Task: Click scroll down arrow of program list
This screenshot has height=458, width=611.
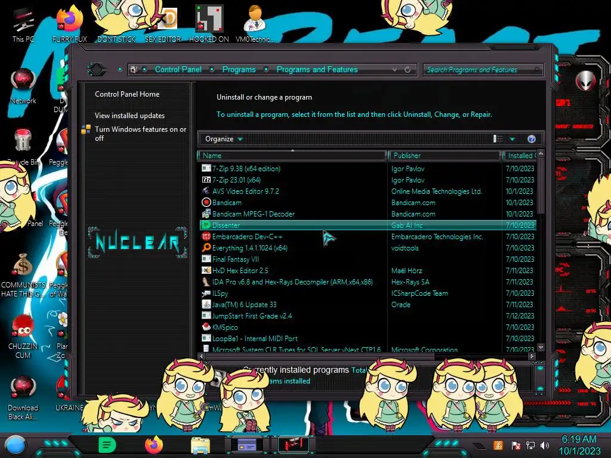Action: [x=541, y=347]
